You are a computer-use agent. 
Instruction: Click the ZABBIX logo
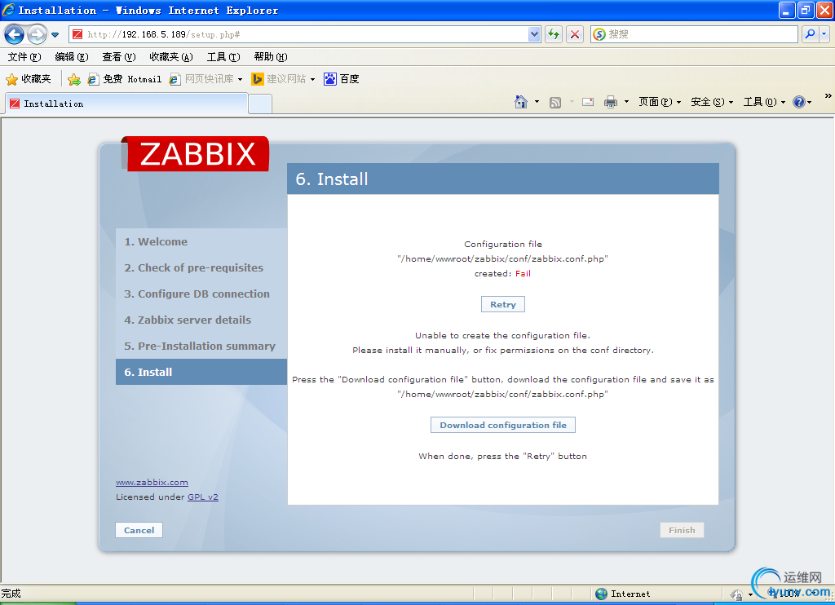[x=197, y=154]
